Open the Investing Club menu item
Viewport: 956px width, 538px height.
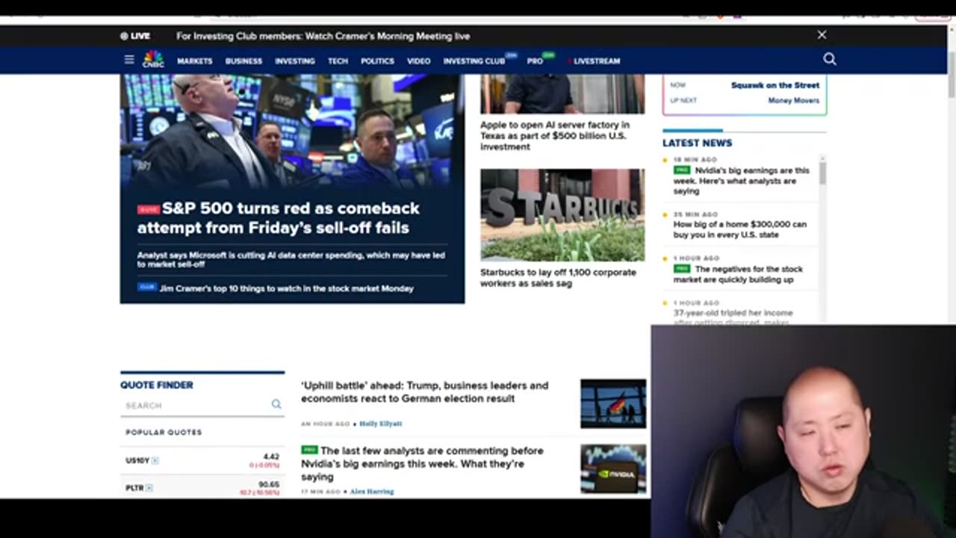point(474,61)
